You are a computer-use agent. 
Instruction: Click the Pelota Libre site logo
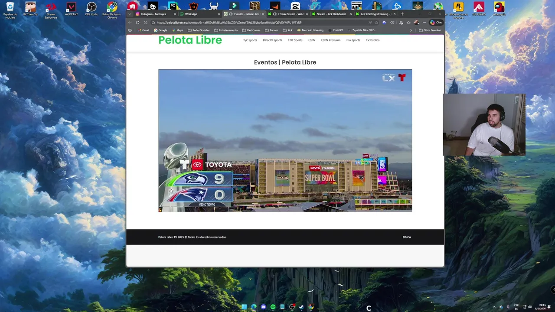point(190,40)
